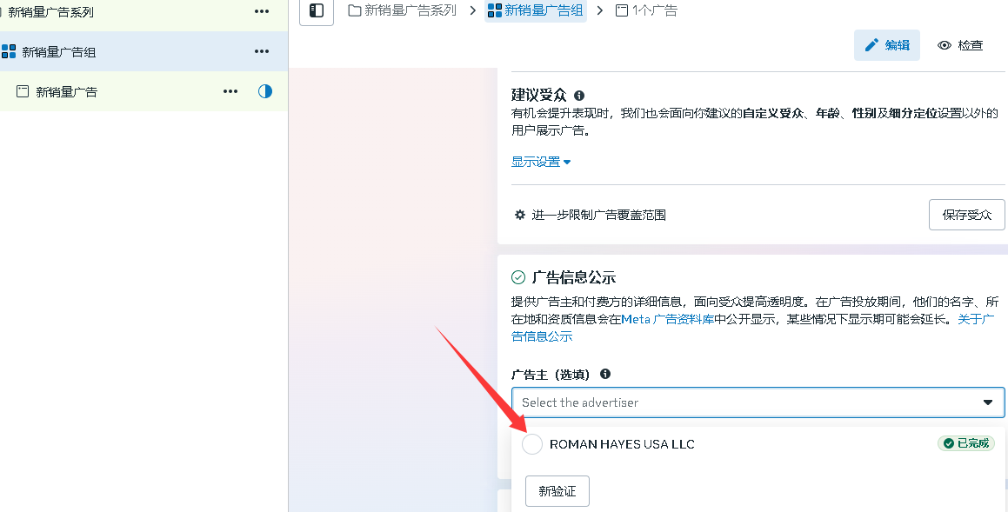Click the info icon next to 建议受众
Image resolution: width=1008 pixels, height=512 pixels.
[579, 96]
